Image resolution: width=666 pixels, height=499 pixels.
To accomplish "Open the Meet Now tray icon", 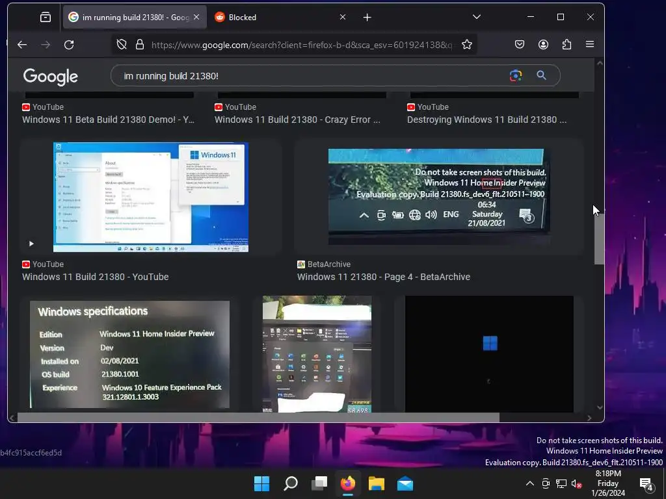I will tap(546, 483).
